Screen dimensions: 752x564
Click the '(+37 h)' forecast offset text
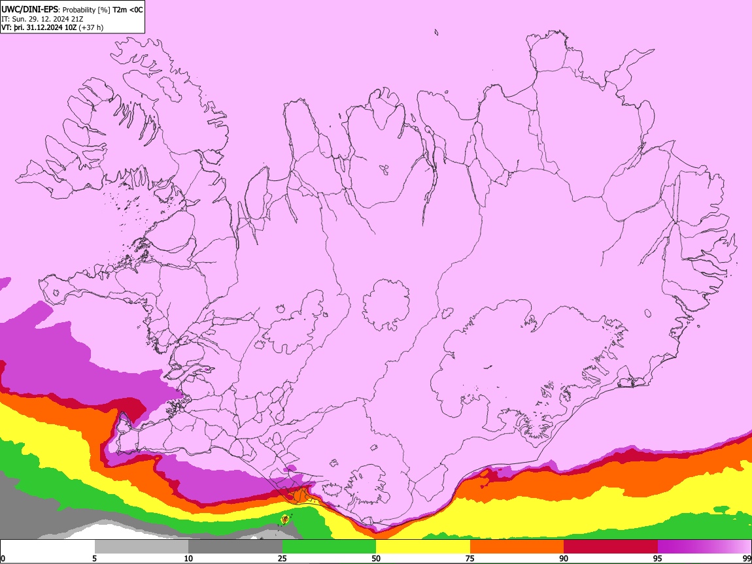coord(91,27)
